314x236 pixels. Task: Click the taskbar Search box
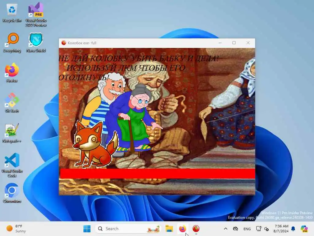point(128,229)
